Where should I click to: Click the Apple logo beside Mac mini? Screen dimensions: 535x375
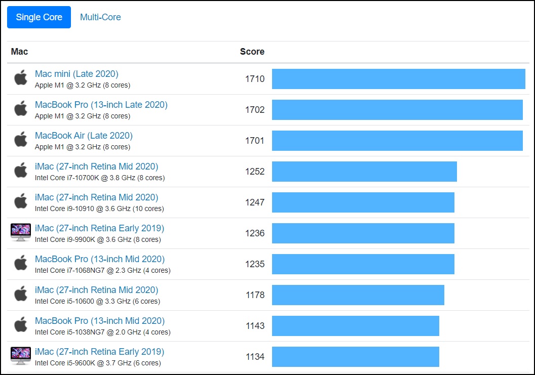pyautogui.click(x=21, y=78)
